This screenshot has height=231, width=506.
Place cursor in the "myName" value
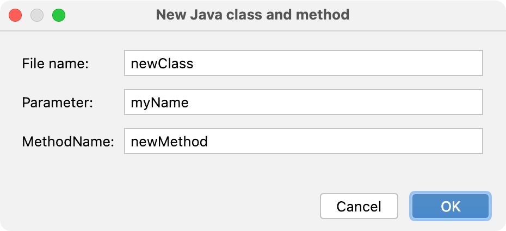[x=159, y=102]
